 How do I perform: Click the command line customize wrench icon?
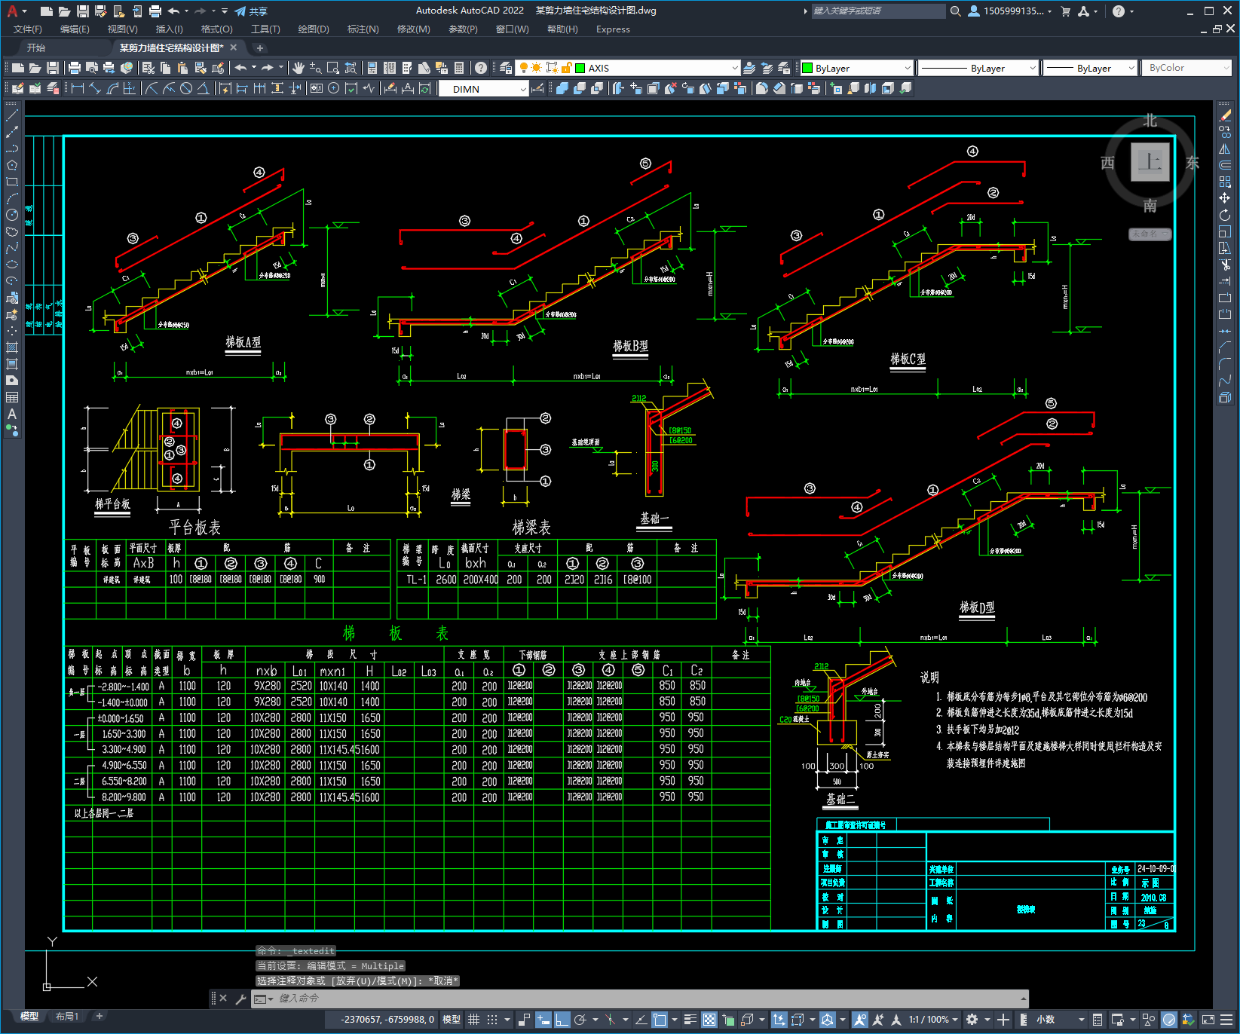click(x=241, y=999)
